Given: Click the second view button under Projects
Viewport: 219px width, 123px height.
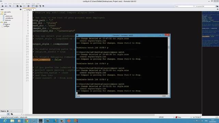Looking at the screenshot, I should (12, 114).
